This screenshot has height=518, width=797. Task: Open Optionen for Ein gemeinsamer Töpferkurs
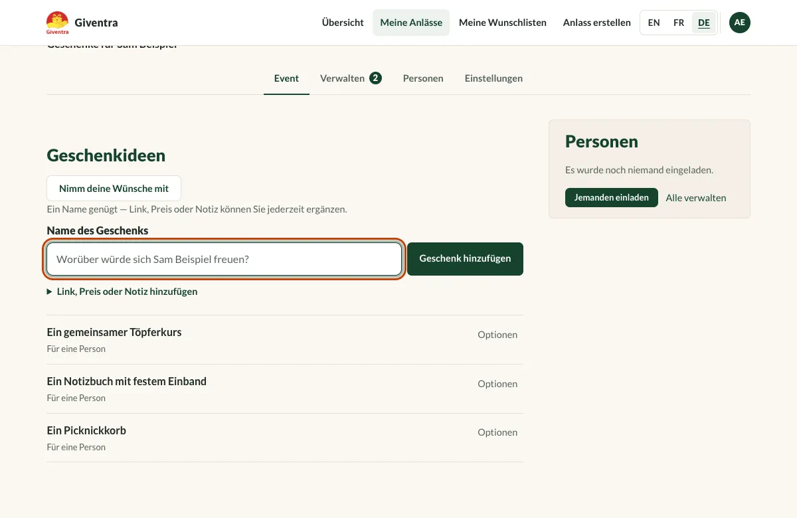coord(497,335)
